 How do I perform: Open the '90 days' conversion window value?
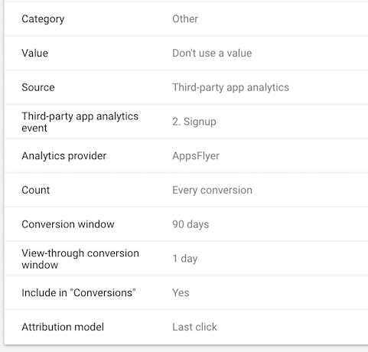tap(191, 224)
